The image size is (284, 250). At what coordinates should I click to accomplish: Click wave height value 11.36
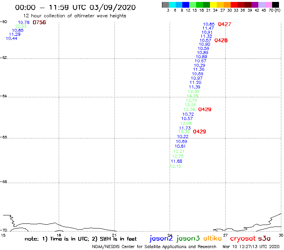coord(199,69)
